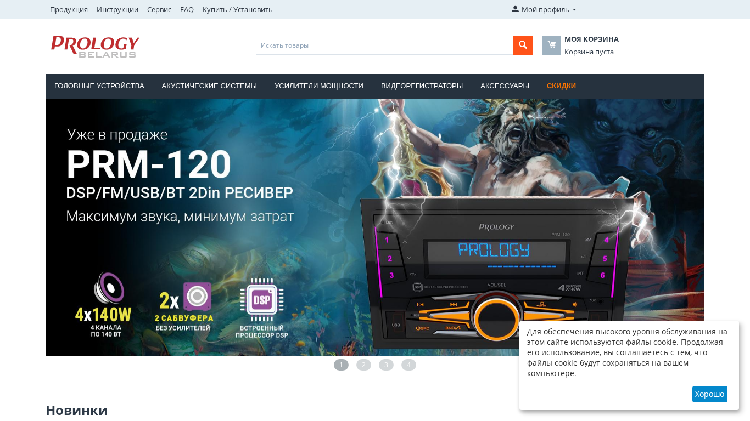
Task: Switch to banner slide 4
Action: 408,365
